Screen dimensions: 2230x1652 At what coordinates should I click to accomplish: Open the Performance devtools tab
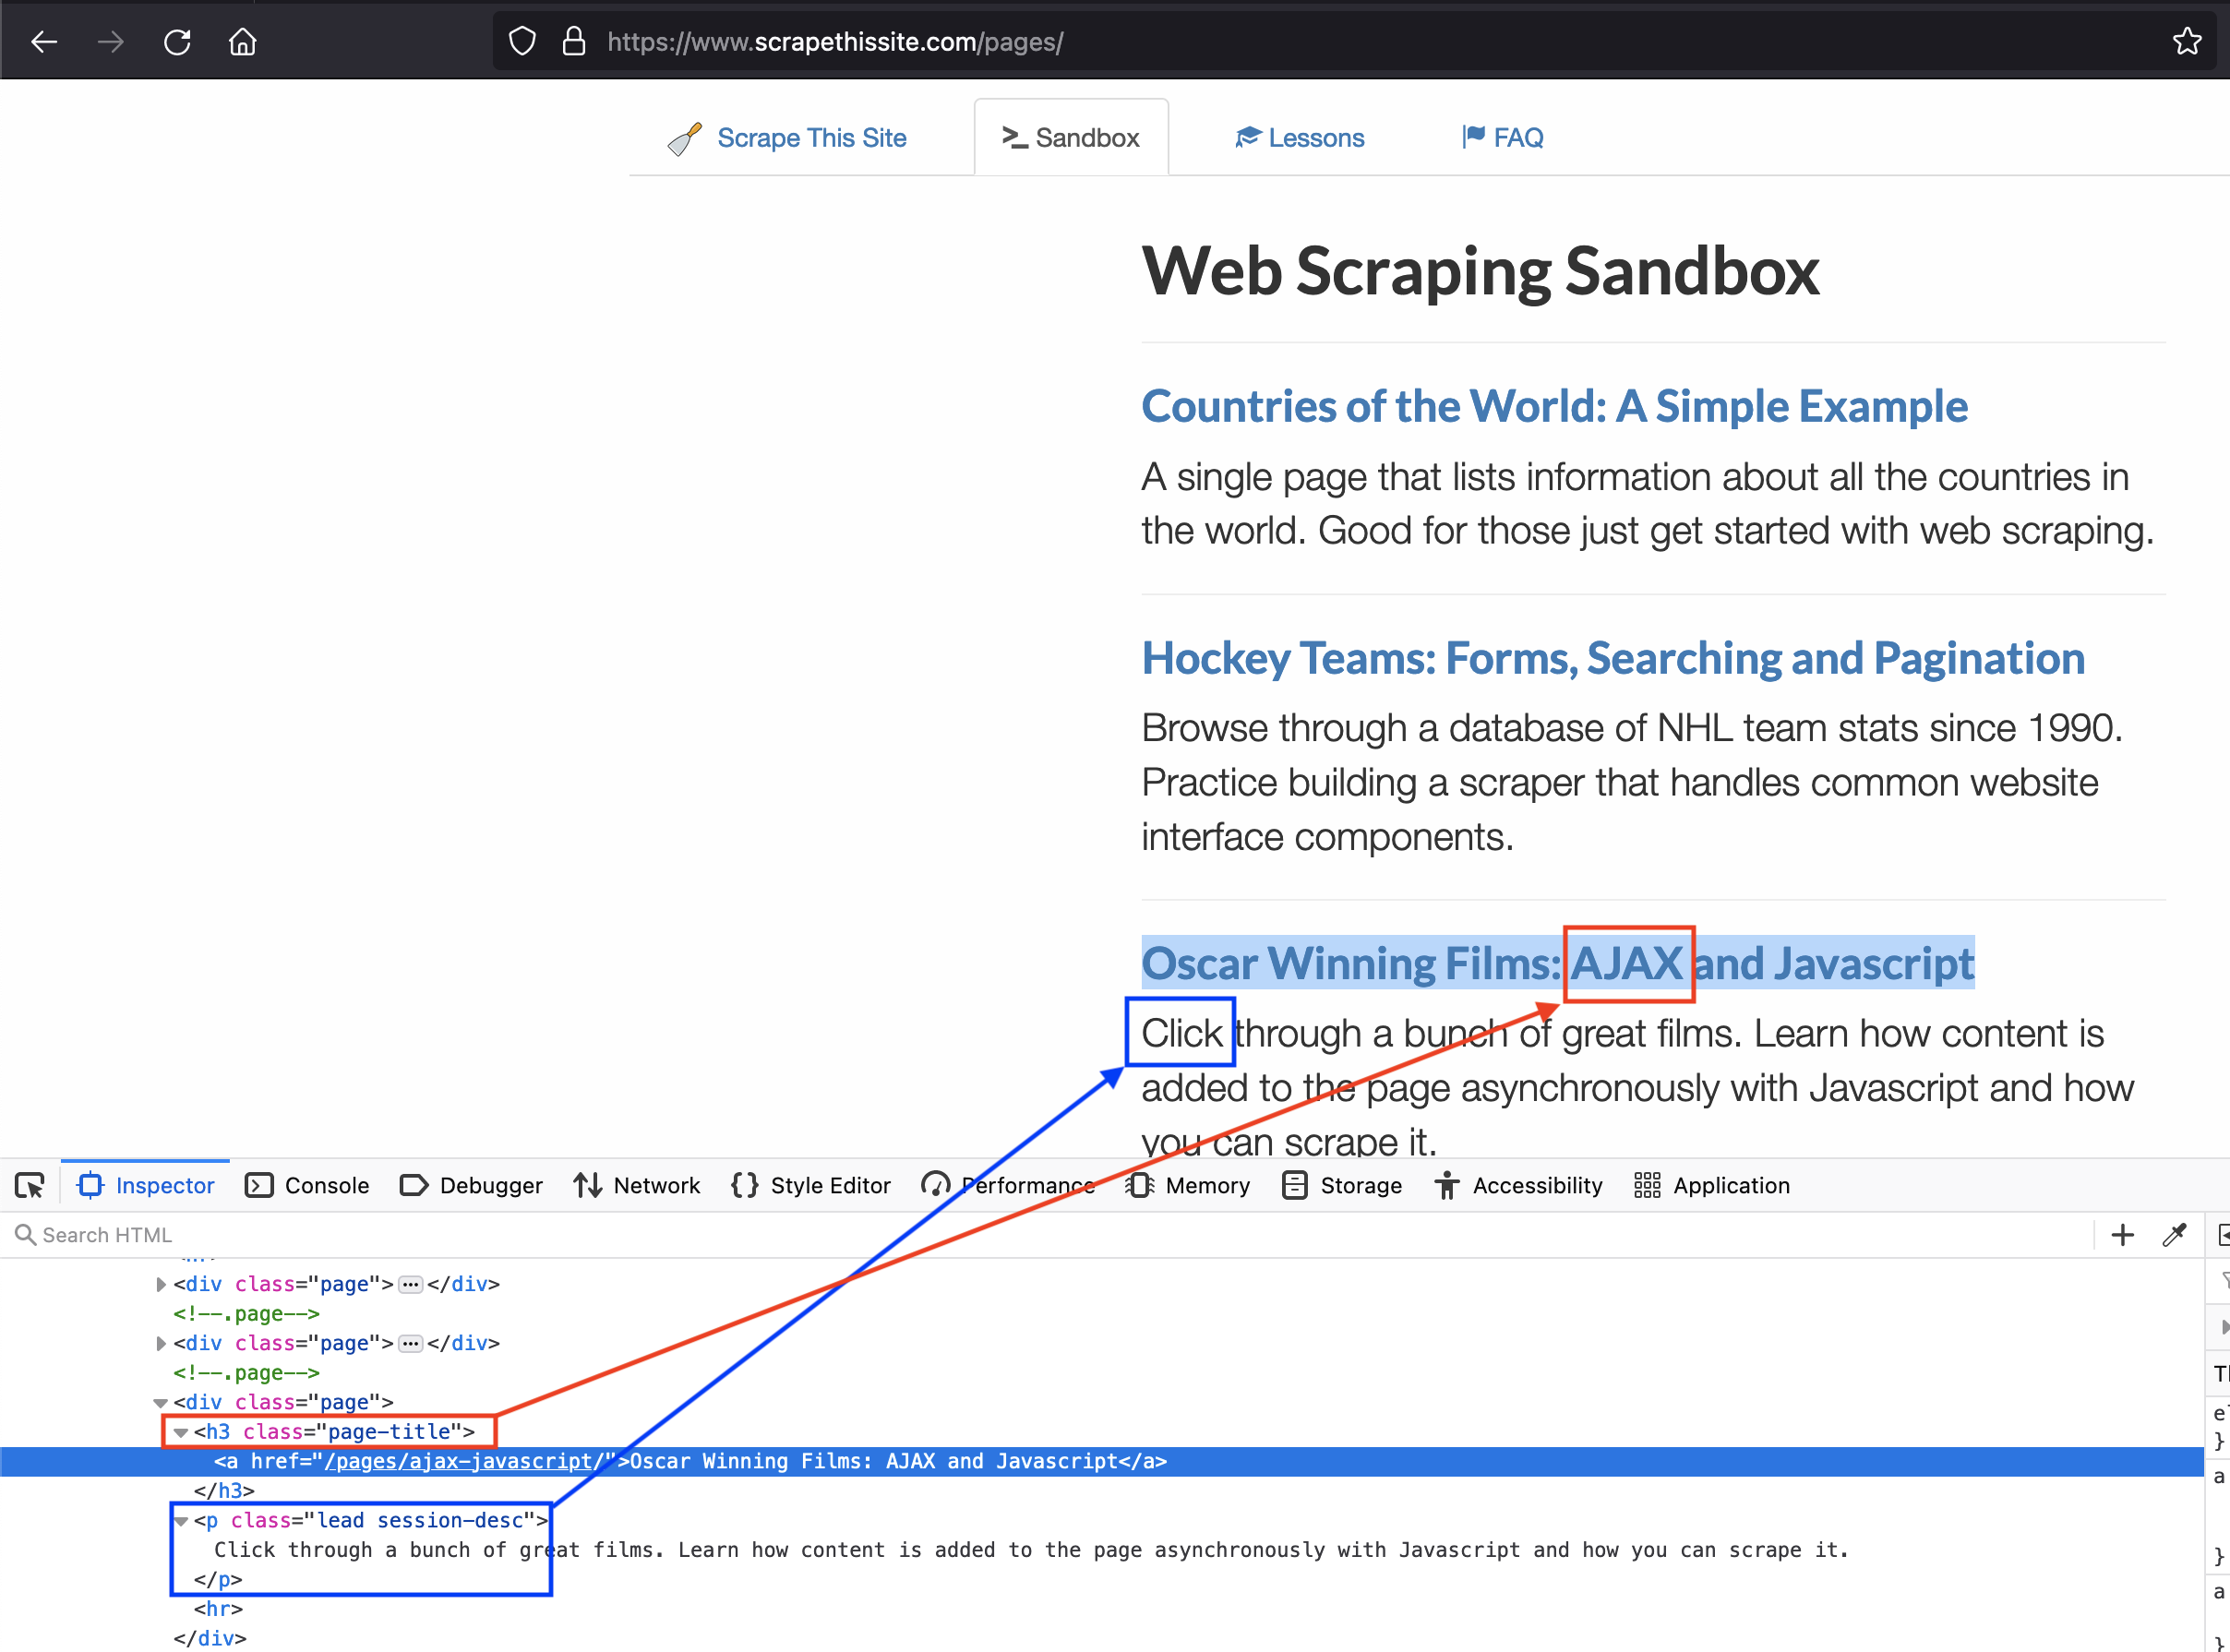click(1008, 1186)
